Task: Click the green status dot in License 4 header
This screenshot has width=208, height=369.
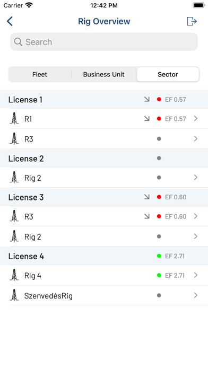Action: [159, 256]
